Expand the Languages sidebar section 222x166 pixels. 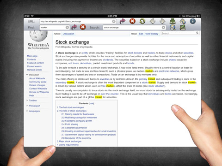[27, 111]
